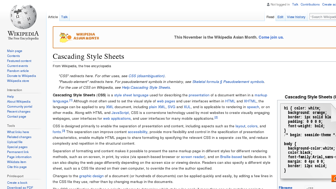Viewport: 336px width, 189px height.
Task: Open the Talk tab beside Article
Action: point(64,17)
